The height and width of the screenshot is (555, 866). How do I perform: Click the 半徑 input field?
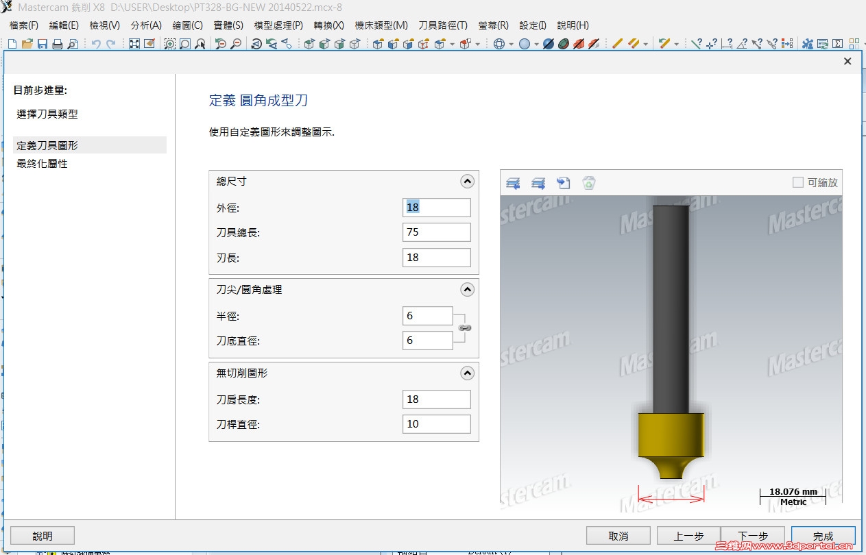pos(428,316)
